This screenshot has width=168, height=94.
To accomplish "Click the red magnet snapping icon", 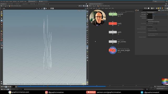I will click(2, 40).
